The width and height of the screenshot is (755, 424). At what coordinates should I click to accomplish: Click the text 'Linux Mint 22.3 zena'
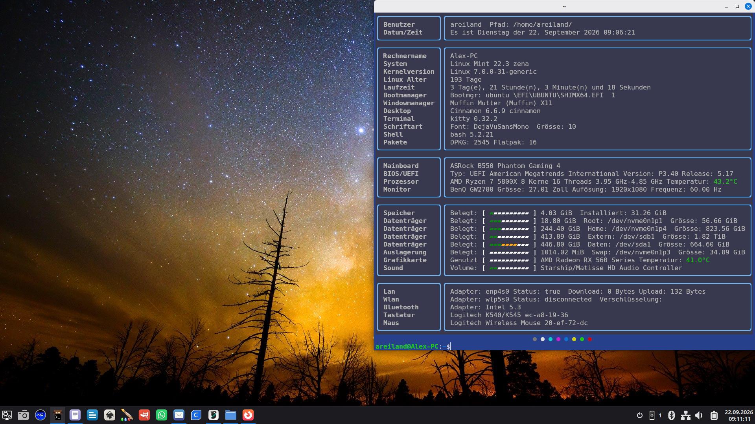pos(490,64)
